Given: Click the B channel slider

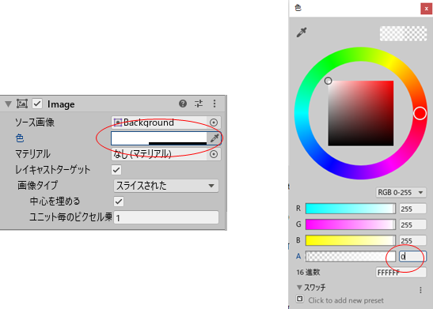Looking at the screenshot, I should 351,240.
